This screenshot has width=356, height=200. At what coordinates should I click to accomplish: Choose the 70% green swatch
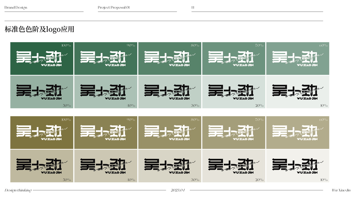[234, 59]
